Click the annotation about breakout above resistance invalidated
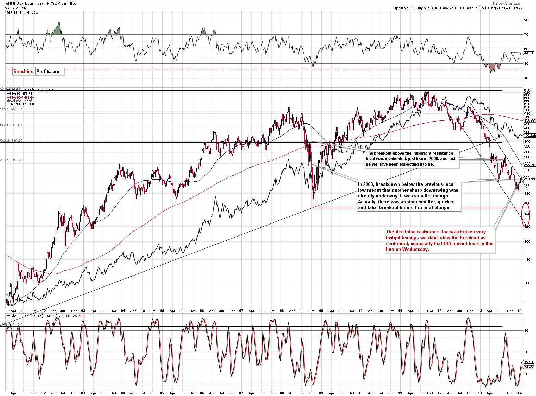The width and height of the screenshot is (536, 396). [411, 159]
